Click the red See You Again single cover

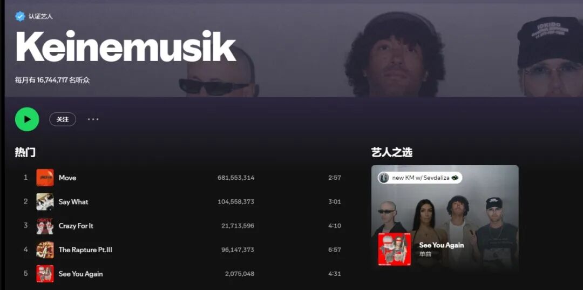(x=395, y=249)
